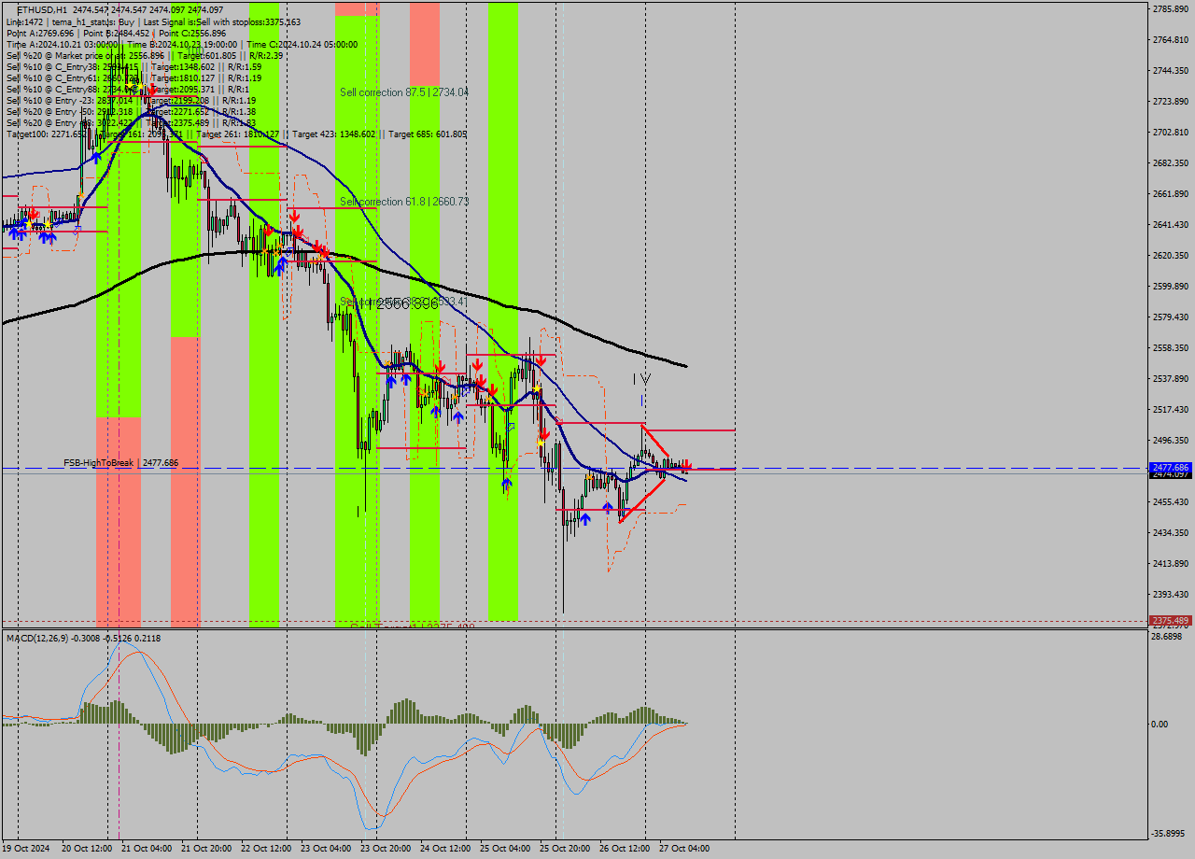1195x859 pixels.
Task: Click the '25 Oct 20:00' time label
Action: 565,849
